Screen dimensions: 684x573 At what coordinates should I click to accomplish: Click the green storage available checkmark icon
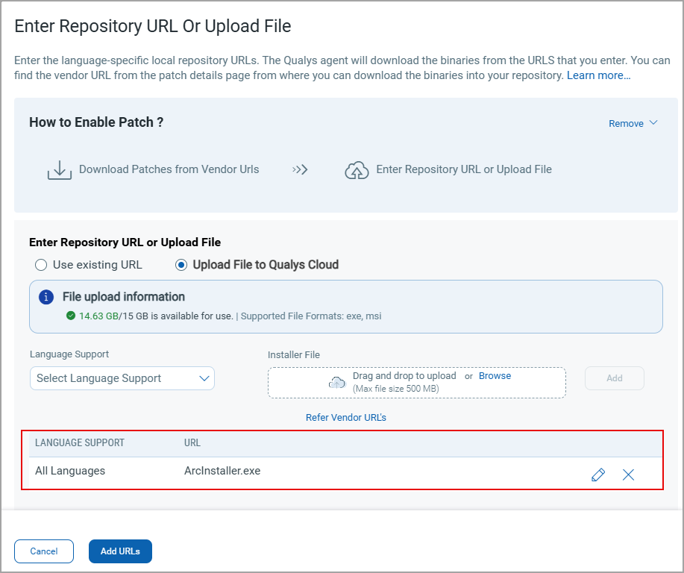[71, 316]
